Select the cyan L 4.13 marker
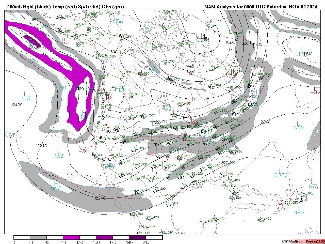 [26, 96]
